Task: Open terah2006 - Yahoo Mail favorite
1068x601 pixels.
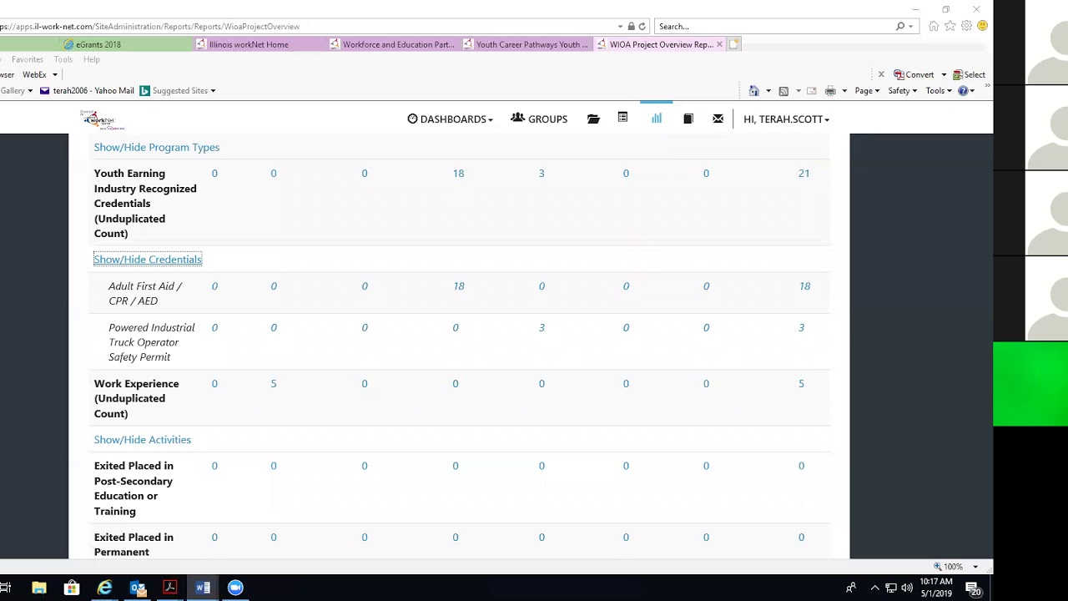Action: coord(87,91)
